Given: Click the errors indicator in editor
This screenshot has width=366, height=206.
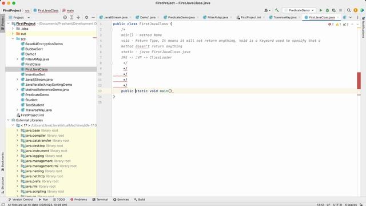Looking at the screenshot, I should (x=331, y=24).
